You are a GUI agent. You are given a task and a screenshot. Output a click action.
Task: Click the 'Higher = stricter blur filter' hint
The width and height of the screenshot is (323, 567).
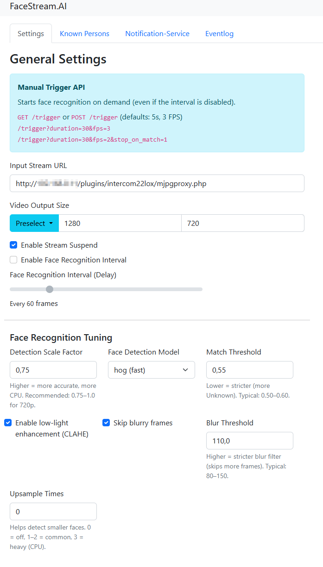click(246, 466)
